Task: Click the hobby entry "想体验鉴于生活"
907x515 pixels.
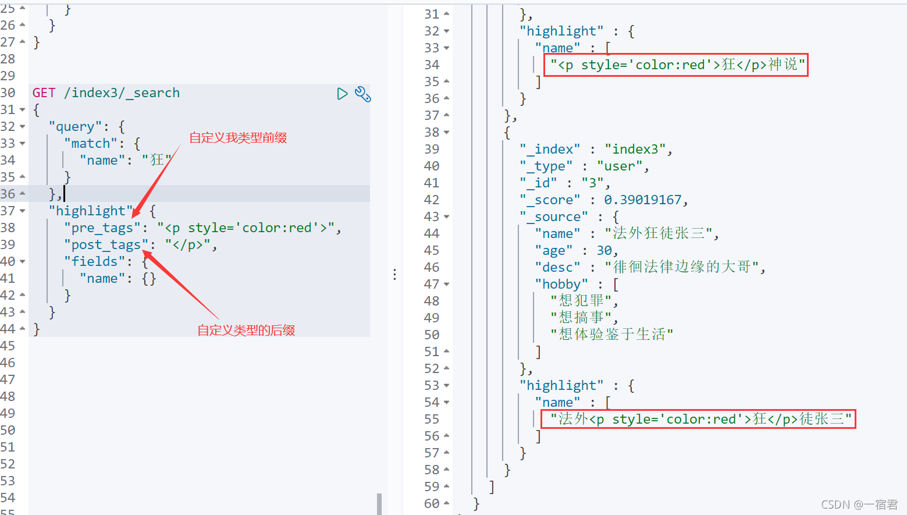Action: [612, 335]
